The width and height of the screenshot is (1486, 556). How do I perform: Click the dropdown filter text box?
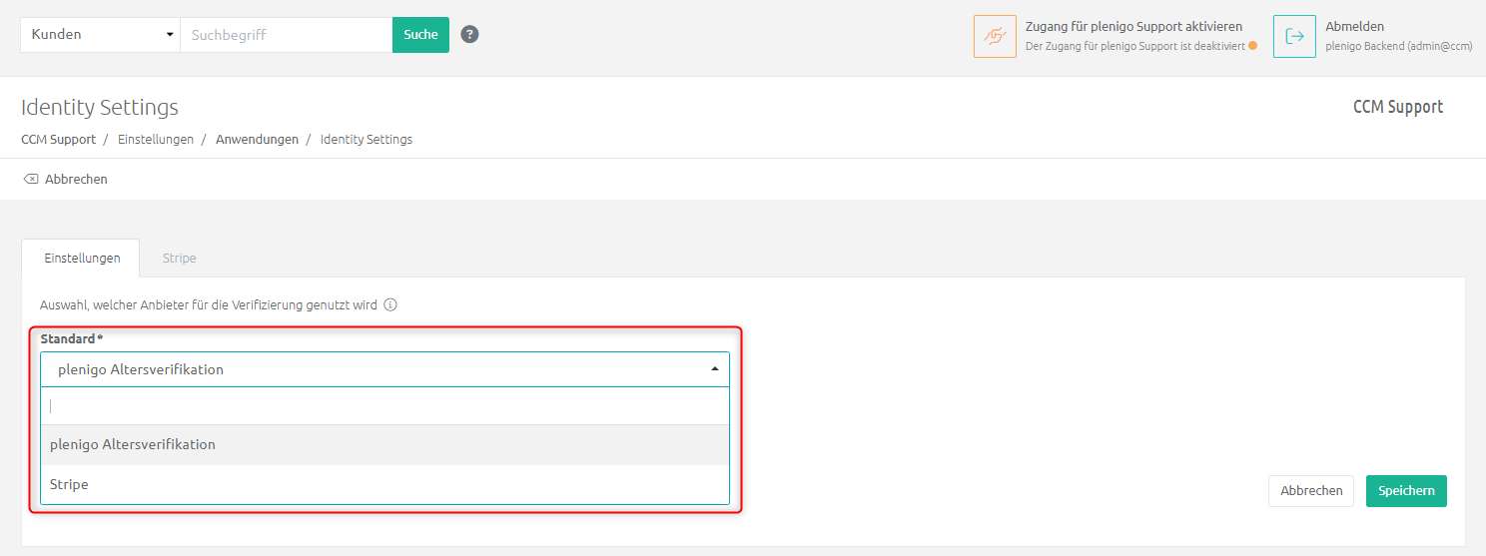tap(385, 406)
